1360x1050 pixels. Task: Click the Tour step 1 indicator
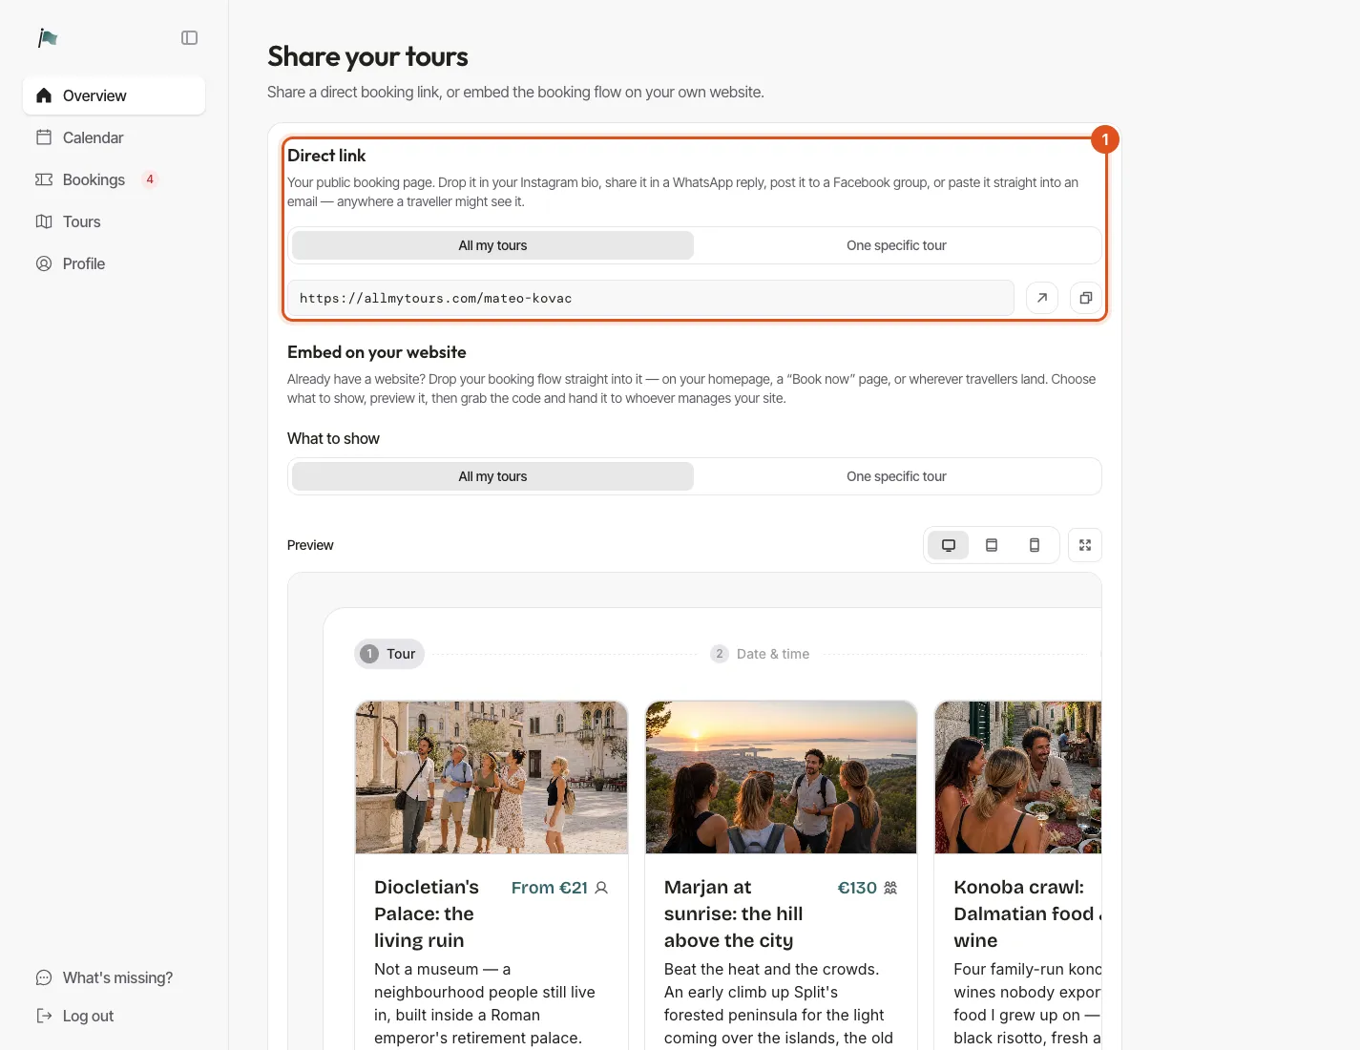(389, 654)
